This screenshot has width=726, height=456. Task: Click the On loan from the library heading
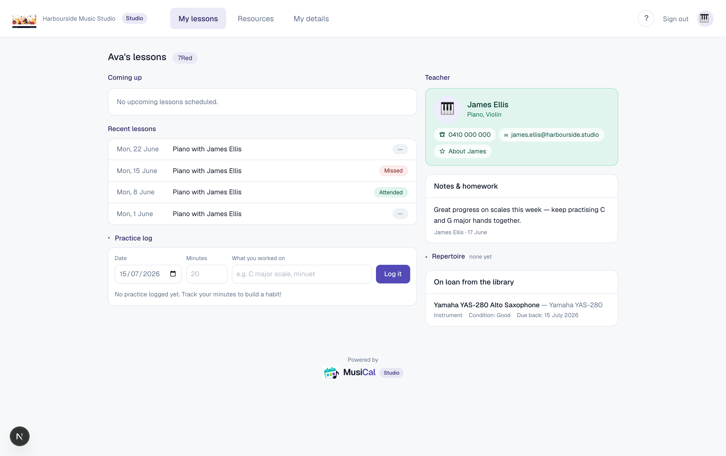coord(474,282)
